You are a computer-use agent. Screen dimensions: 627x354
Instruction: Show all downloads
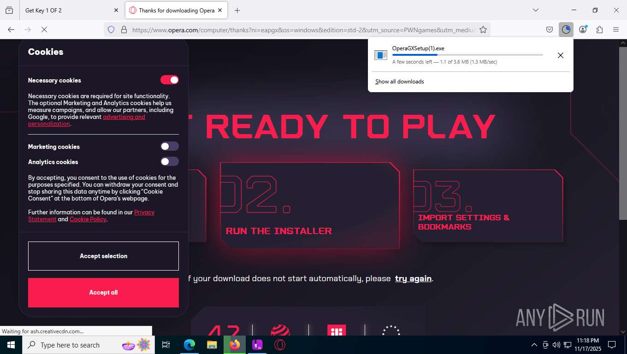pyautogui.click(x=399, y=82)
